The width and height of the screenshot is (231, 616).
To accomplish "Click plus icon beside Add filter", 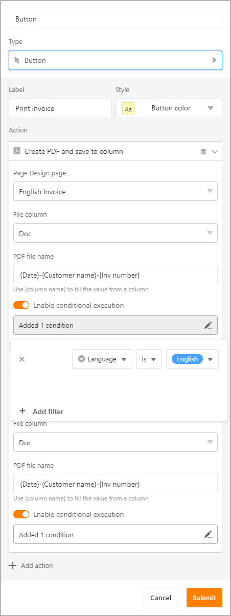I will [22, 411].
